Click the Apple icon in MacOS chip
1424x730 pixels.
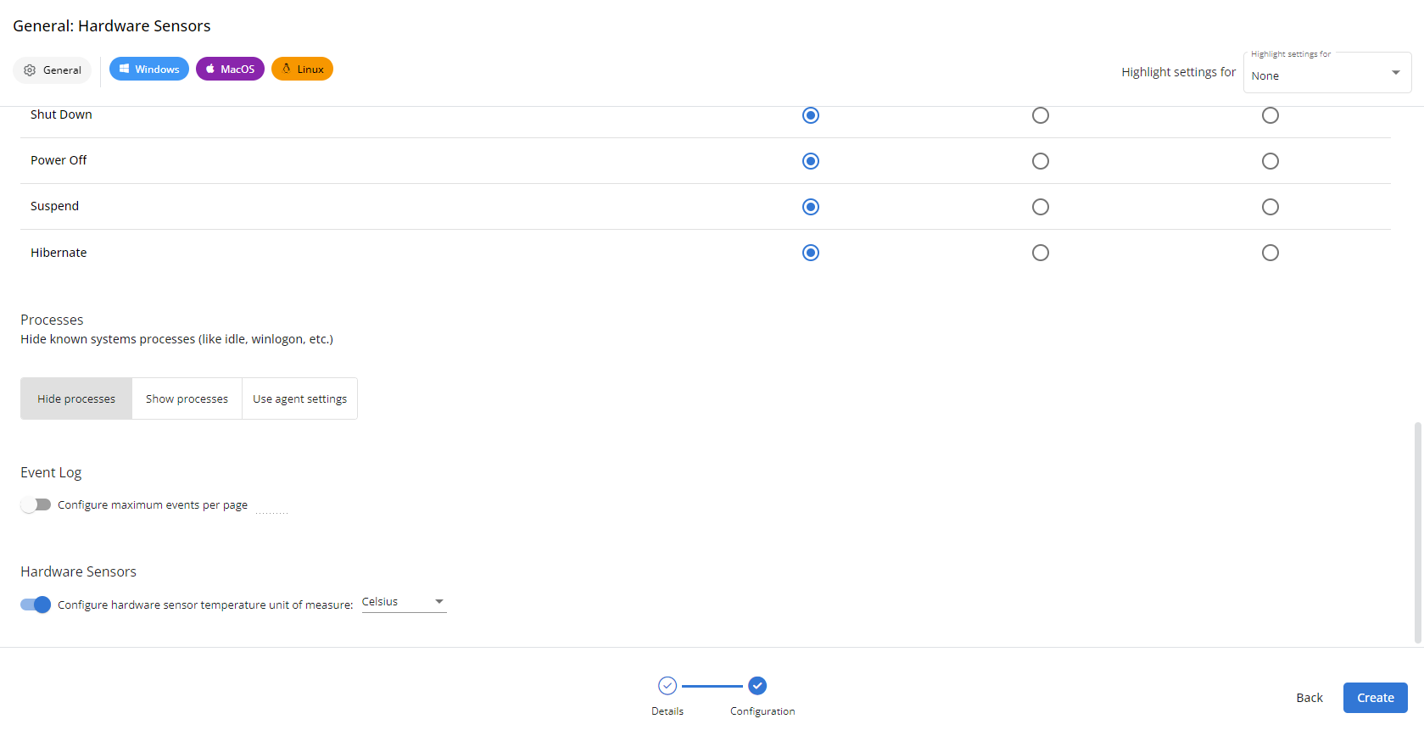point(210,70)
